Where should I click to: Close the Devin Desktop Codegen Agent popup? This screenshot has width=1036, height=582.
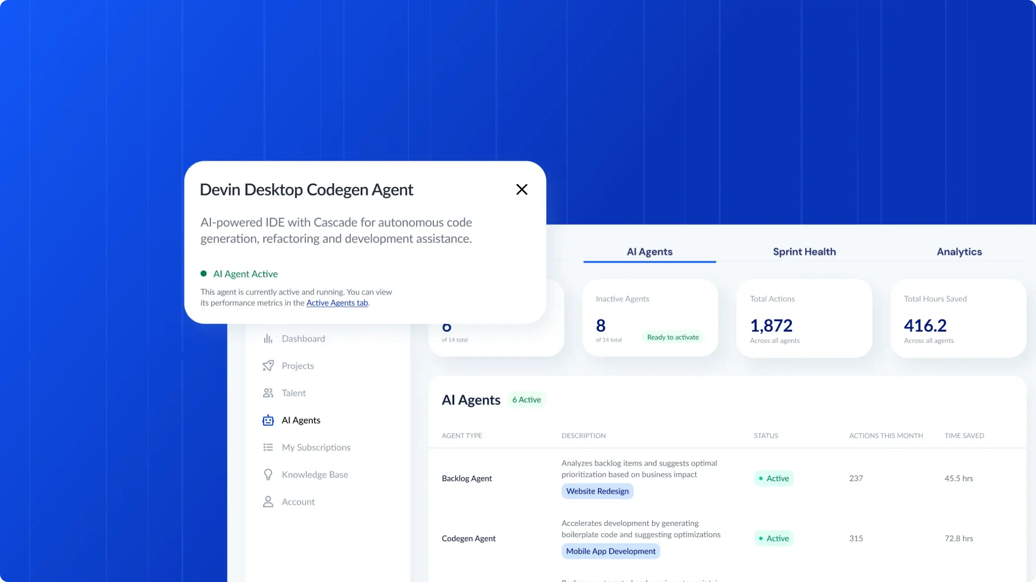pos(522,189)
